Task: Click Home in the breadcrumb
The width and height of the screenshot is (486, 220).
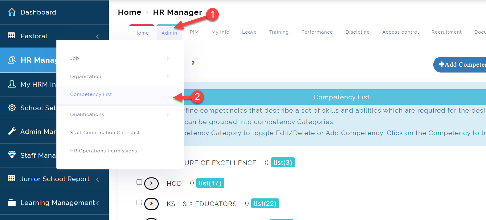Action: (130, 12)
